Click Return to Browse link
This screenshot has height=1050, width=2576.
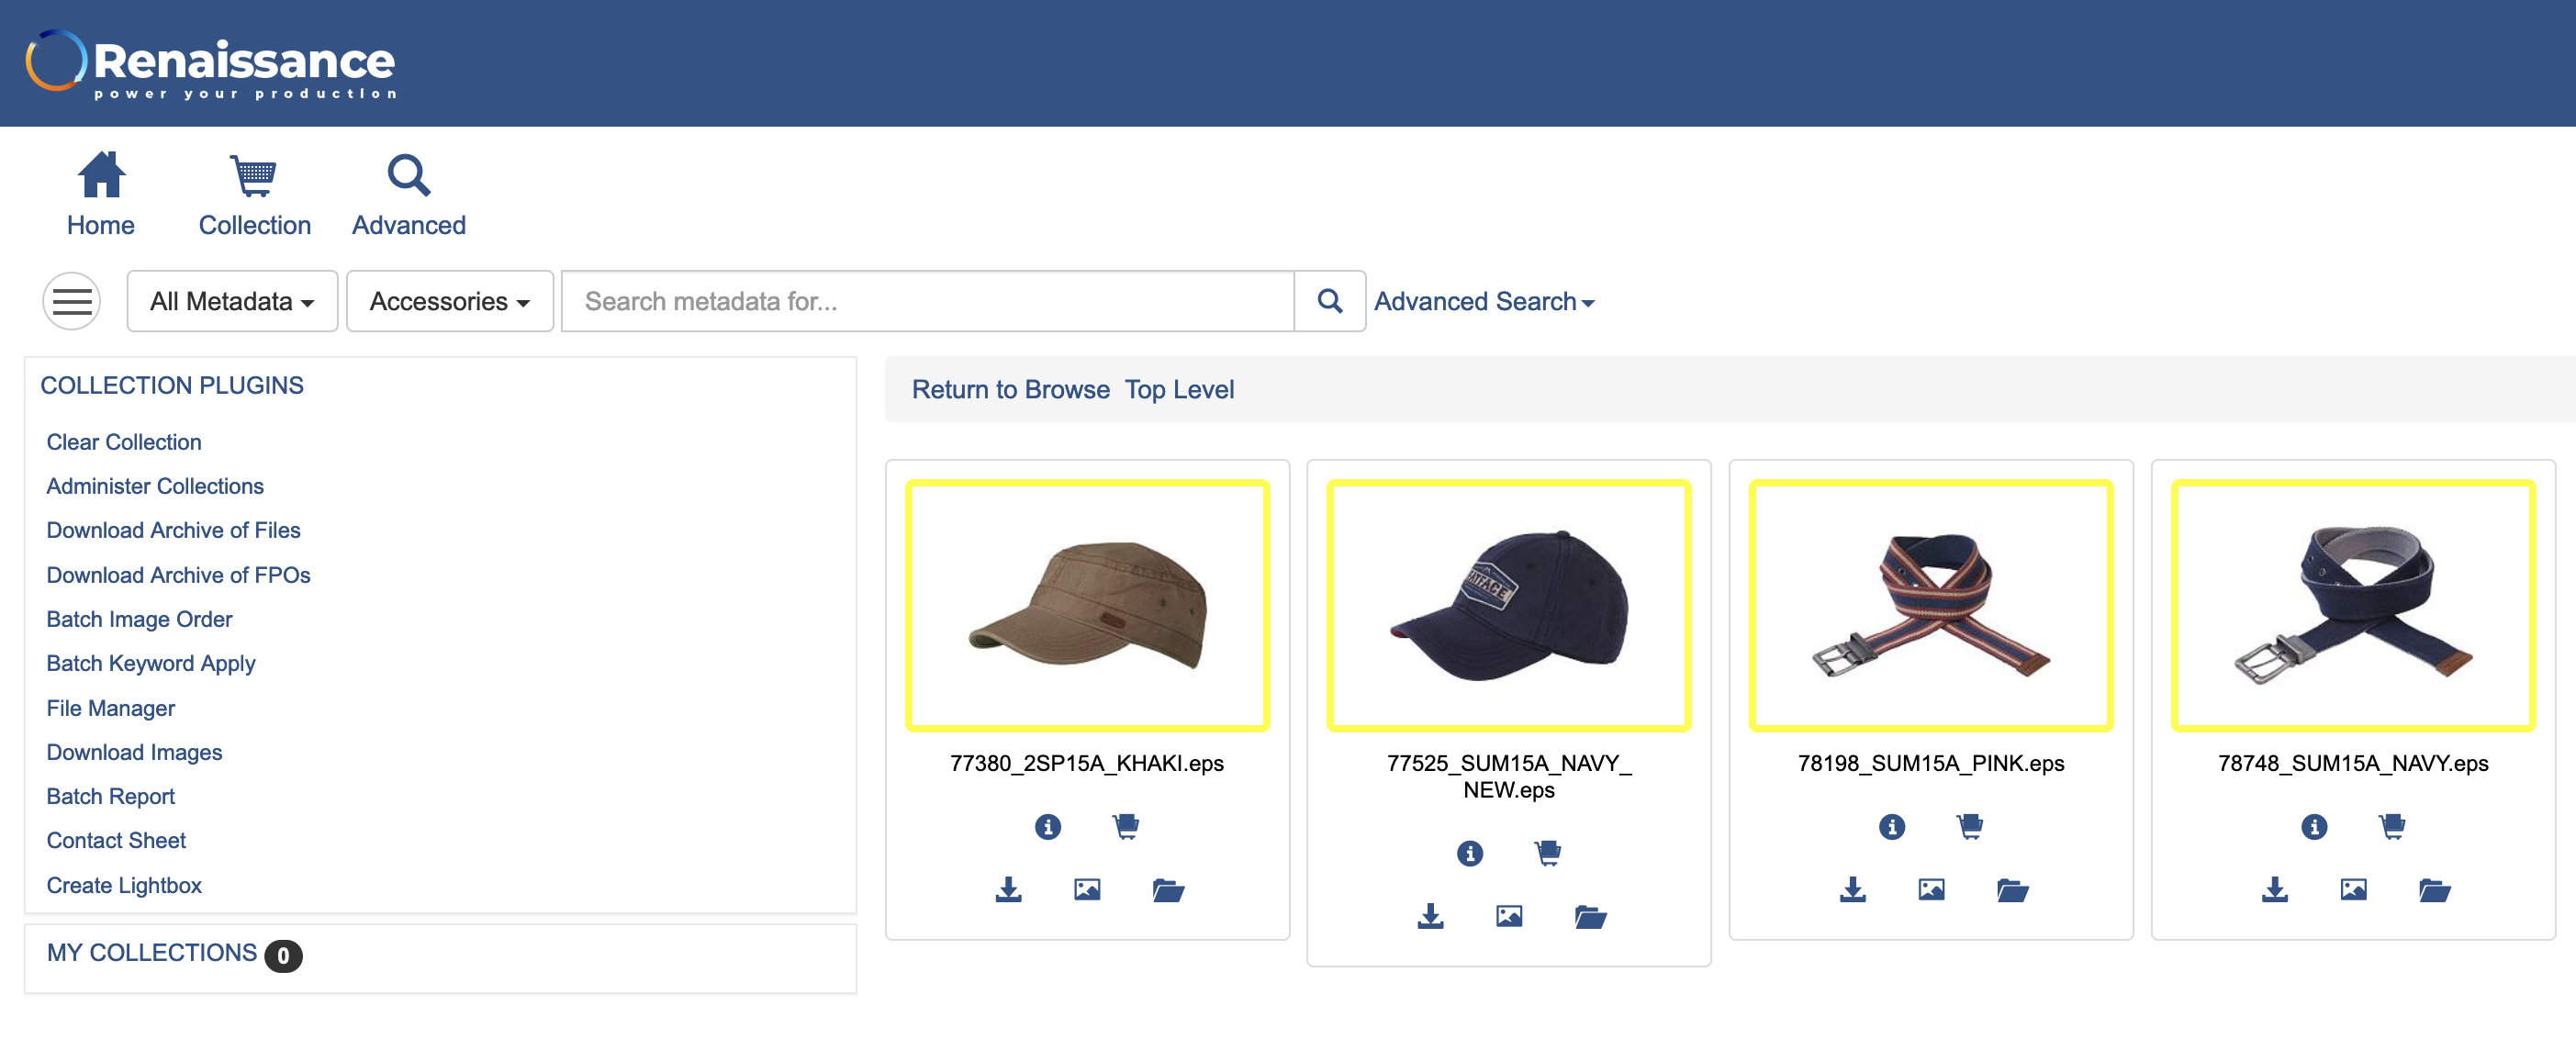[x=1010, y=390]
